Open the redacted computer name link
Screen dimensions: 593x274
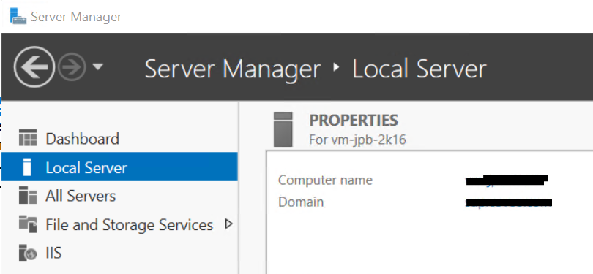click(x=507, y=180)
